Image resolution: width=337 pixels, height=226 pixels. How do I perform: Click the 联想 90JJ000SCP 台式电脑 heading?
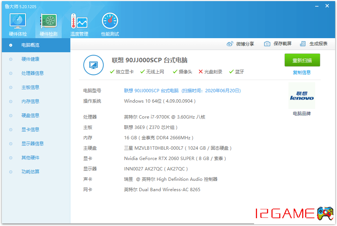point(150,60)
